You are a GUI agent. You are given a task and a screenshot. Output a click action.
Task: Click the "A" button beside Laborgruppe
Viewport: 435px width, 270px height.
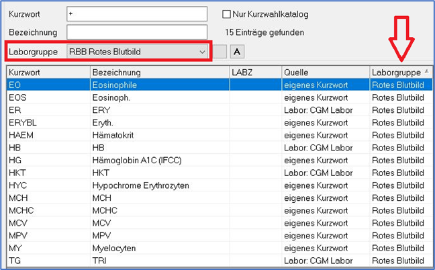tap(237, 52)
